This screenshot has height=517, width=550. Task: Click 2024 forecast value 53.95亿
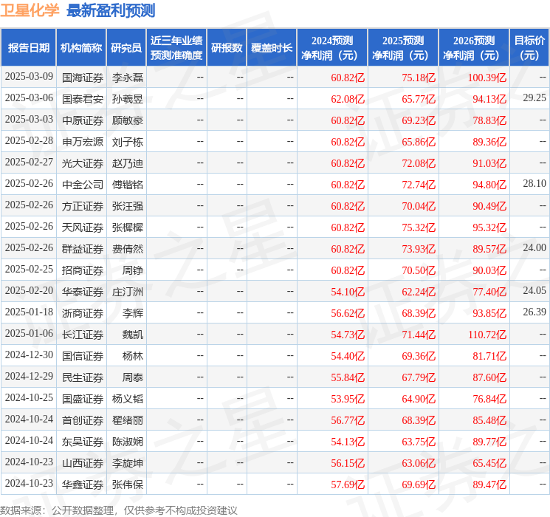[x=348, y=399]
